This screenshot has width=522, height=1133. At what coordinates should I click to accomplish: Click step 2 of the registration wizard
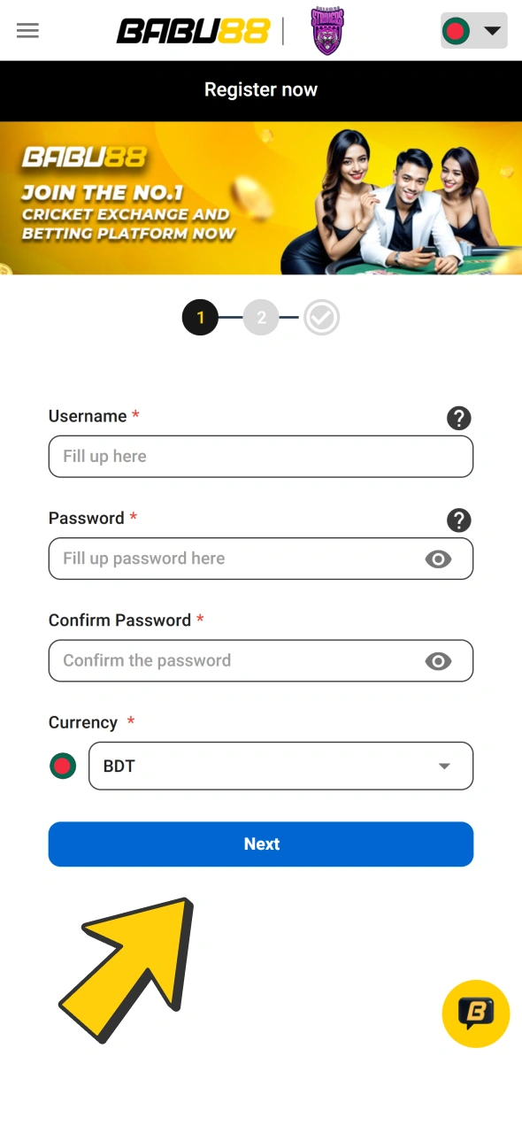click(261, 317)
